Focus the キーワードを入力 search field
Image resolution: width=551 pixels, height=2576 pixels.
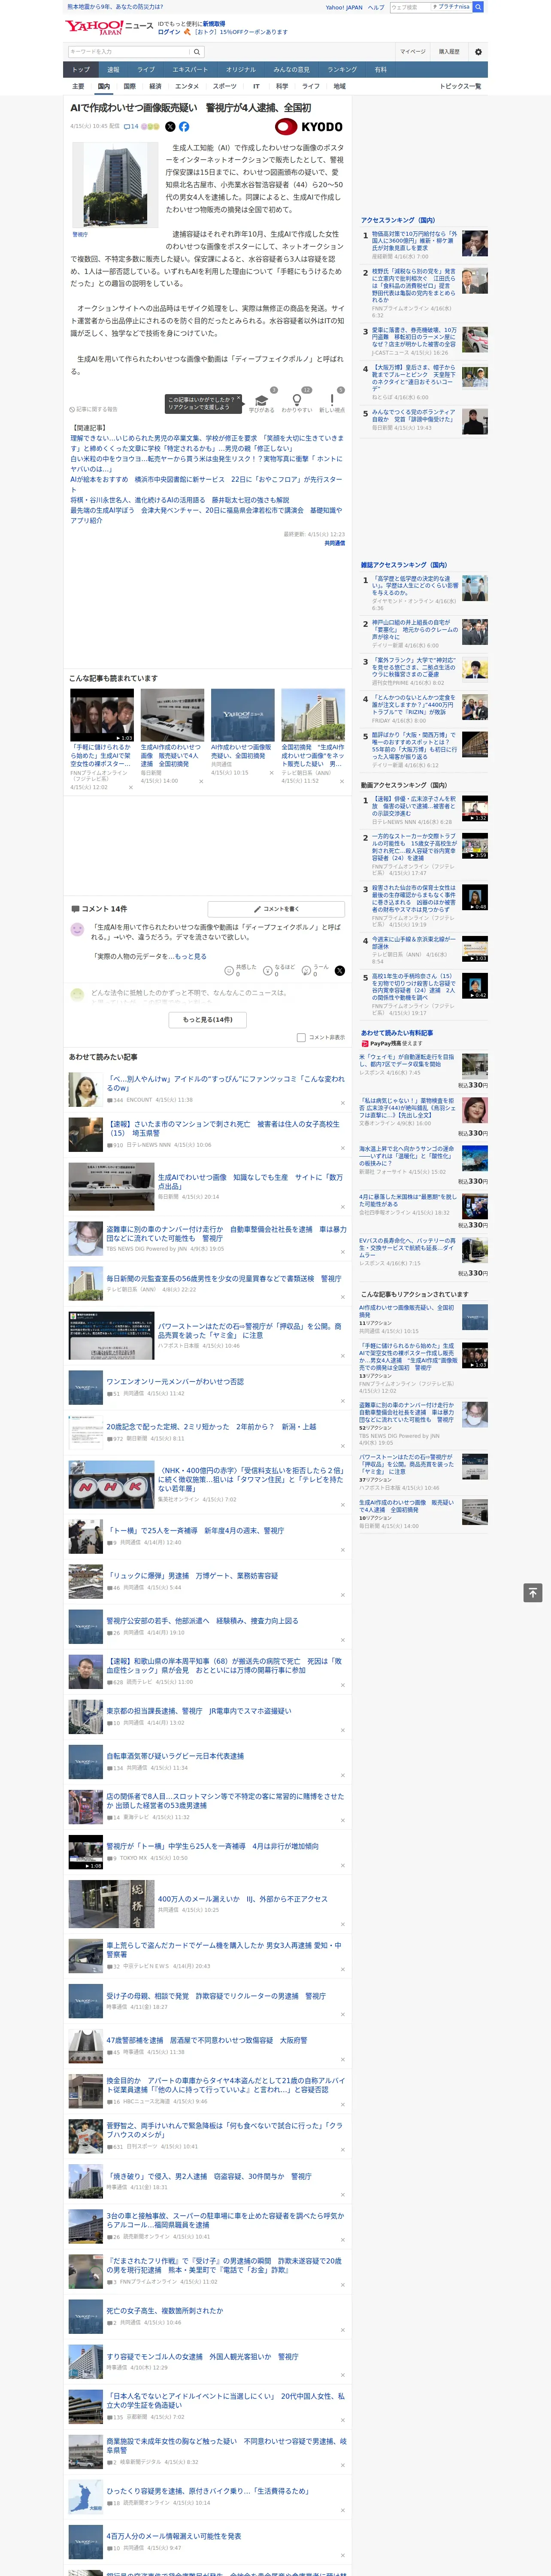click(129, 52)
